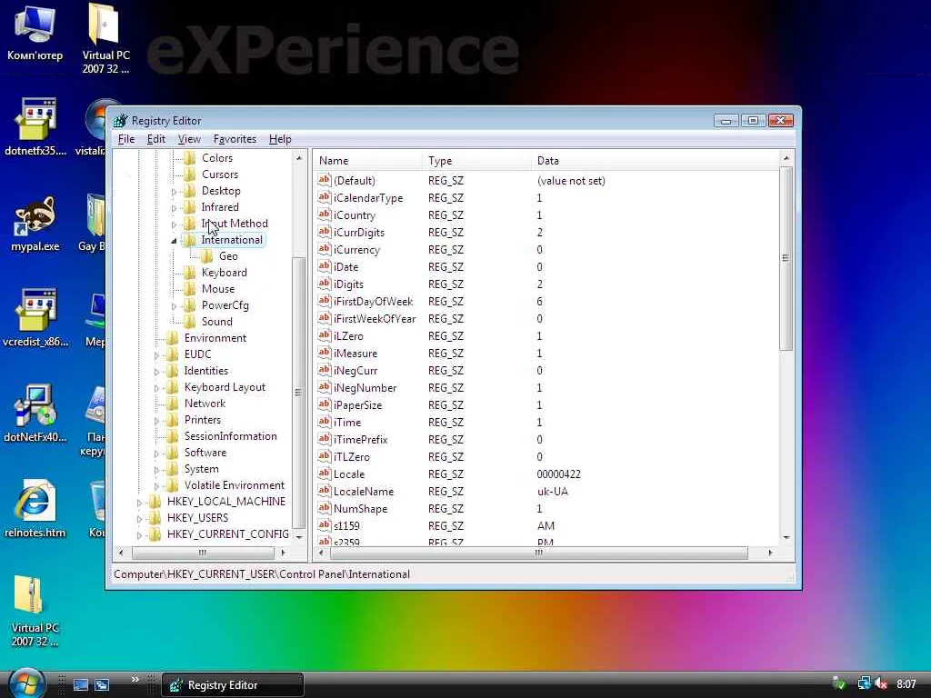Image resolution: width=931 pixels, height=698 pixels.
Task: Click the values pane horizontal scrollbar thumb
Action: click(538, 553)
